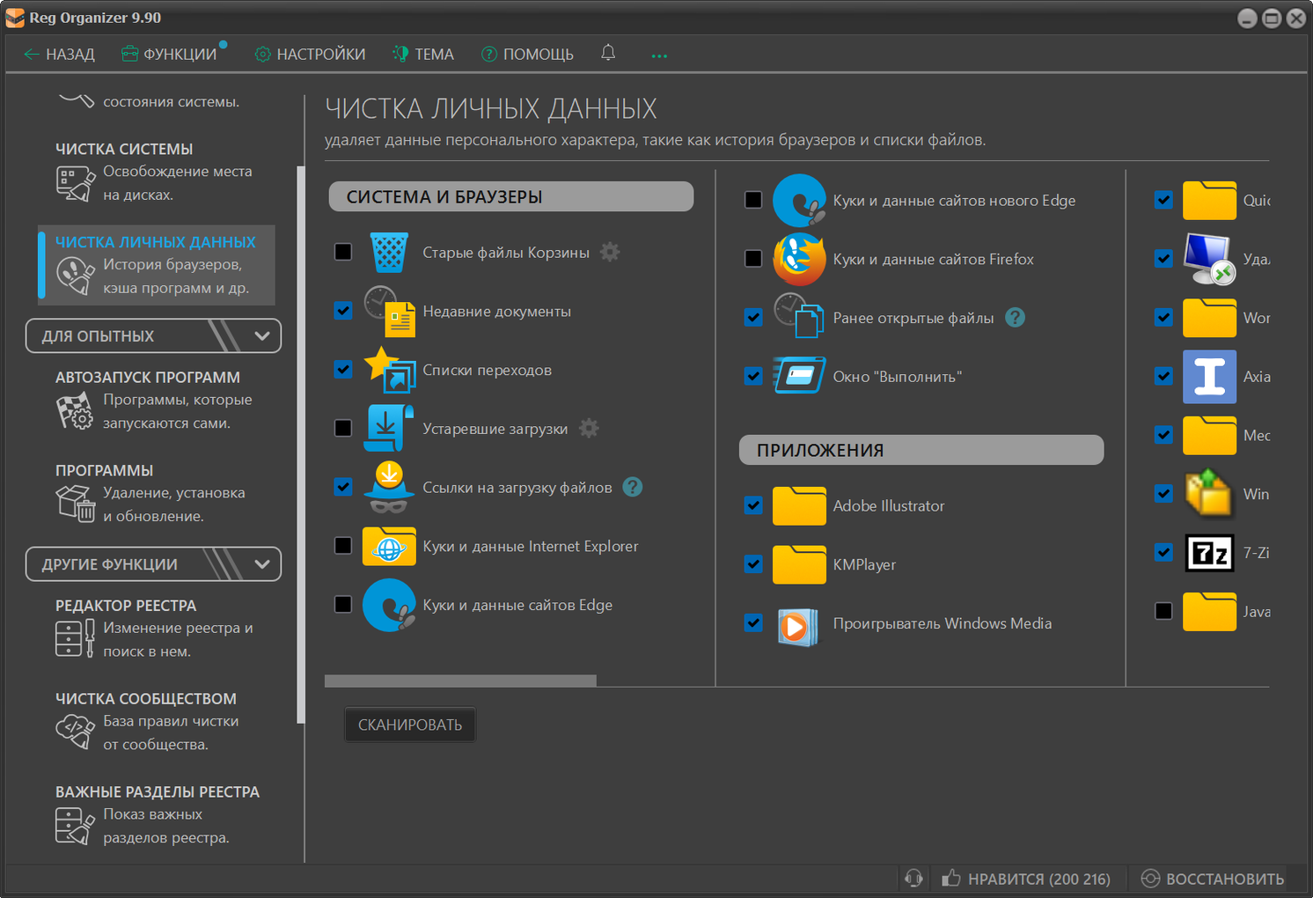Click the ВОССТАНОВИТЬ button
The image size is (1313, 898).
[x=1213, y=879]
